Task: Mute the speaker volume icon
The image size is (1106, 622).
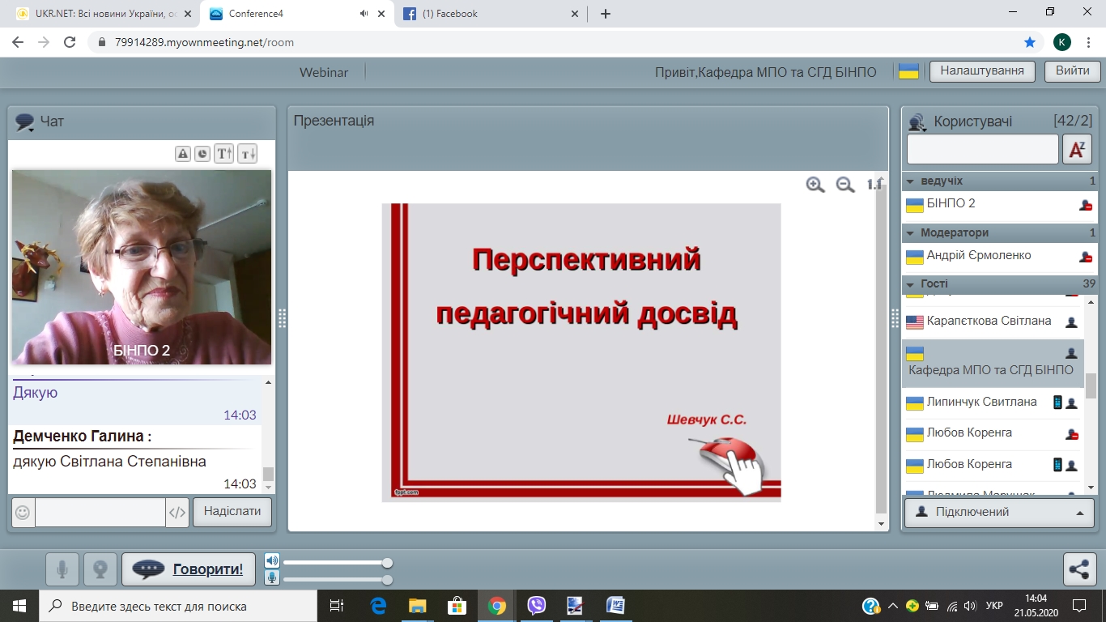Action: 272,561
